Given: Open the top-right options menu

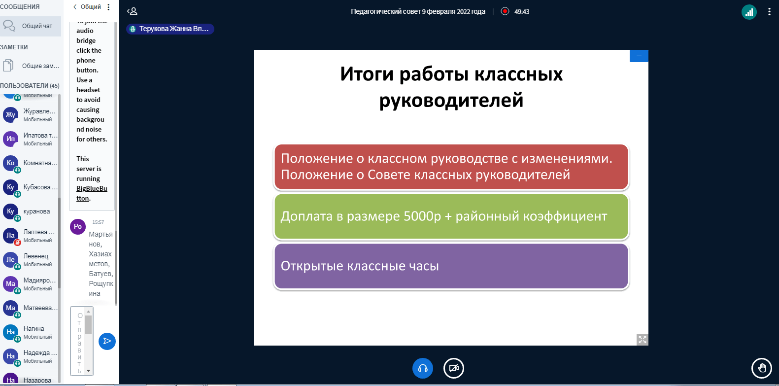Looking at the screenshot, I should (769, 12).
